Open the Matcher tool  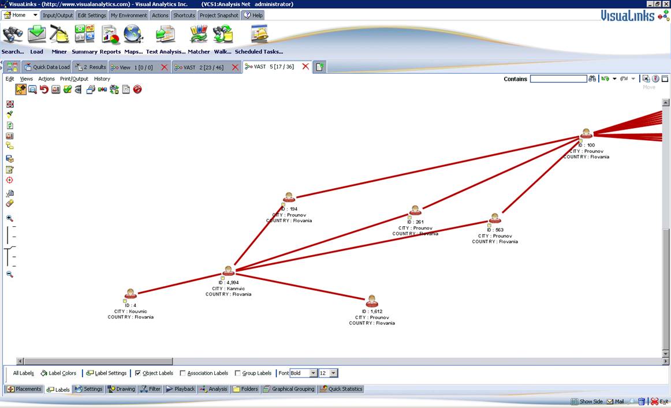click(x=199, y=34)
